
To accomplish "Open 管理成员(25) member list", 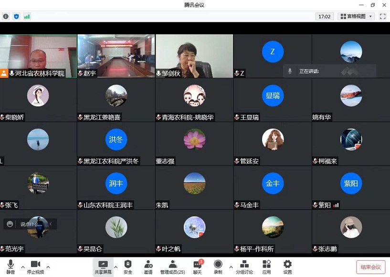I will click(172, 267).
